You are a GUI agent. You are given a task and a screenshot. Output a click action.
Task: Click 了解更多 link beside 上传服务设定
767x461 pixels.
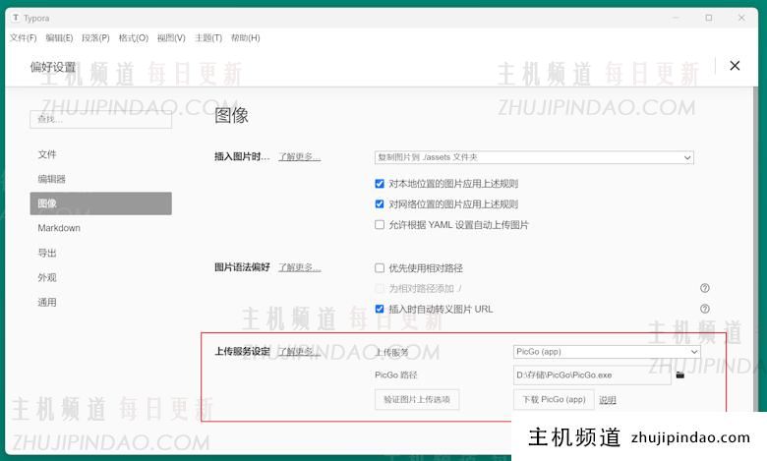[299, 352]
